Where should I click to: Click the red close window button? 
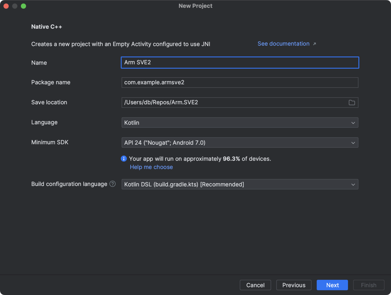point(6,6)
